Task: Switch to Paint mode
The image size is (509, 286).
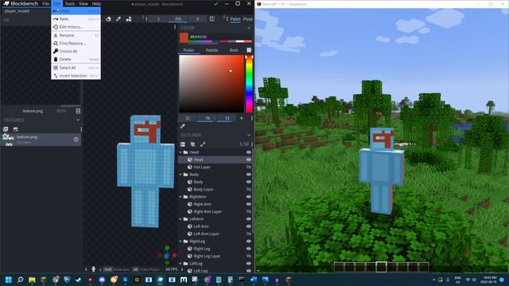Action: 235,19
